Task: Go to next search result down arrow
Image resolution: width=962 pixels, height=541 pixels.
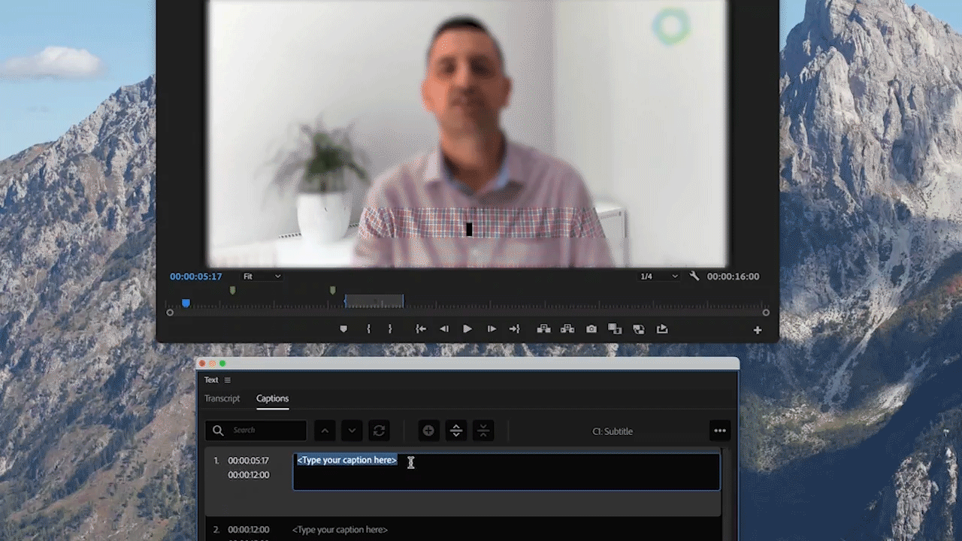Action: pos(352,431)
